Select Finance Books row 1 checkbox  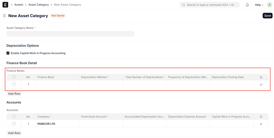pos(14,84)
